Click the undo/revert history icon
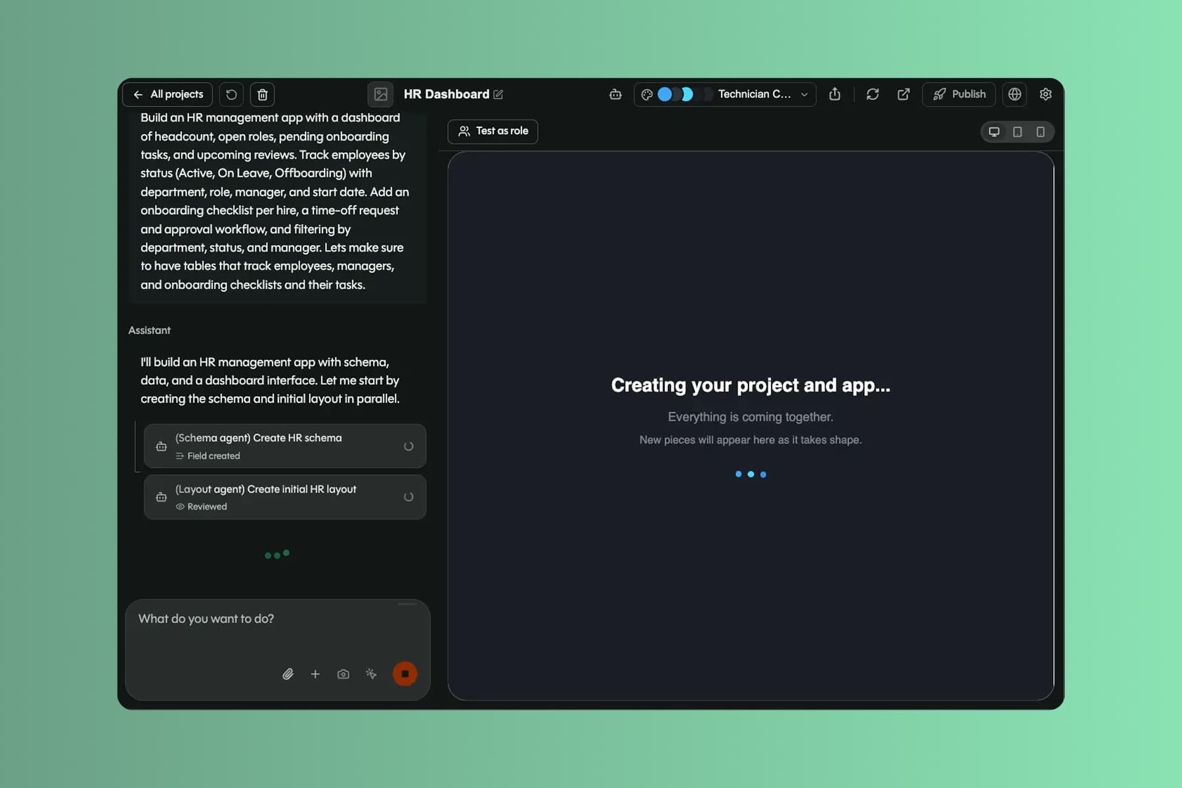This screenshot has width=1182, height=788. (x=231, y=95)
